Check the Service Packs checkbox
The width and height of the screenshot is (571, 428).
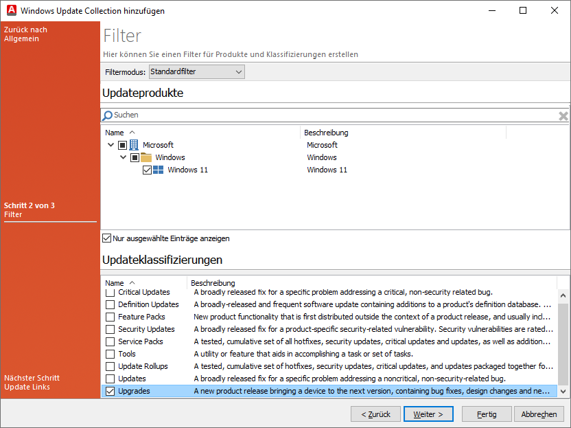tap(110, 341)
